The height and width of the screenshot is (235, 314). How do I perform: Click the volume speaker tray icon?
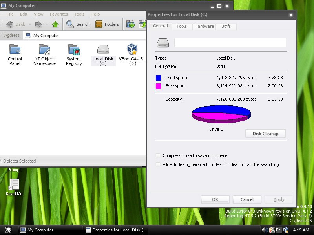coord(265,230)
